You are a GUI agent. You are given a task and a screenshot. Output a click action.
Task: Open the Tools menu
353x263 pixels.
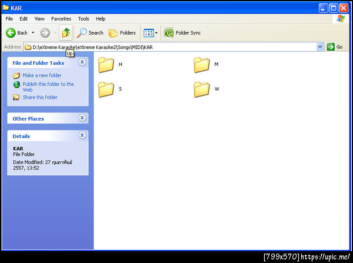(84, 19)
